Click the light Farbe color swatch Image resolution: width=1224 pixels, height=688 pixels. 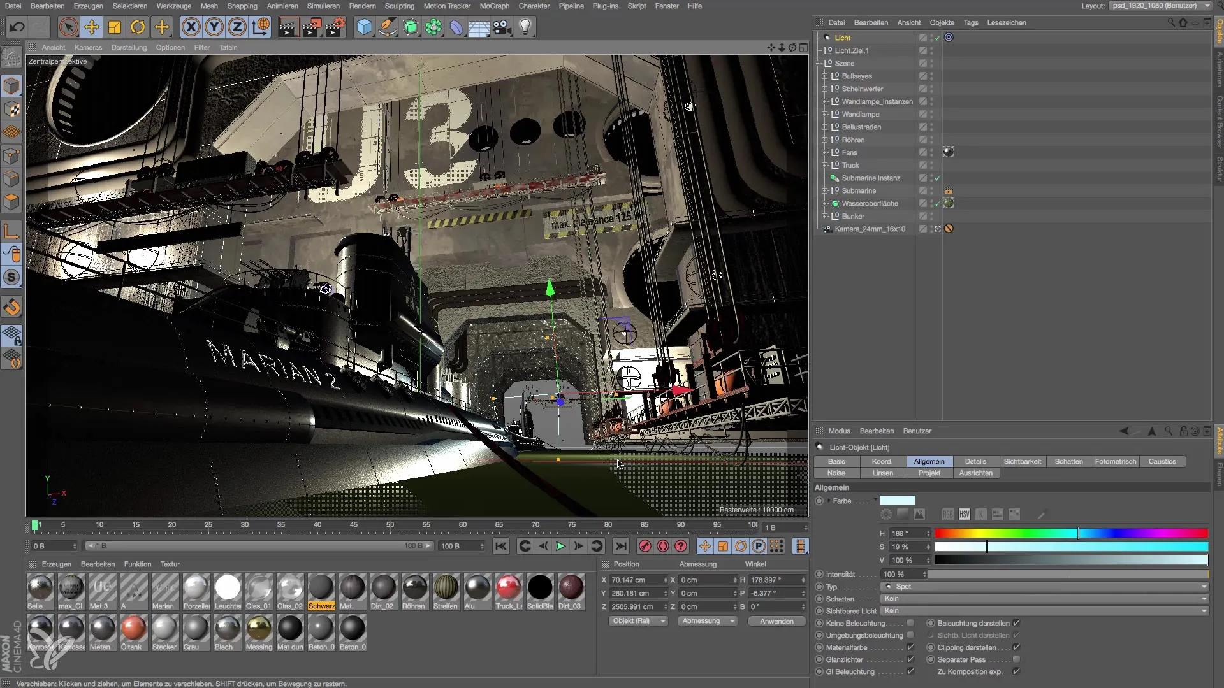point(898,501)
